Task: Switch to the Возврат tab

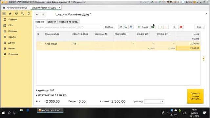Action: click(52, 22)
